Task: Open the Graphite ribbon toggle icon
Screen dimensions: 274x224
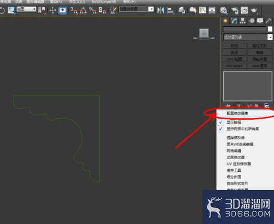Action: [x=193, y=10]
